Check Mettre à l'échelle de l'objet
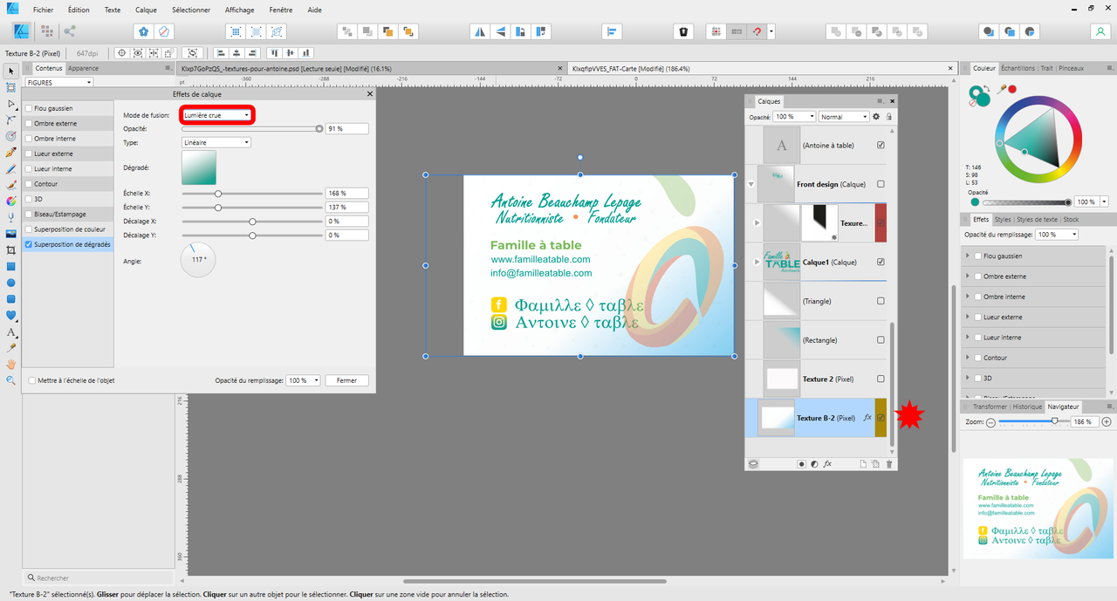The width and height of the screenshot is (1117, 601). [x=33, y=380]
